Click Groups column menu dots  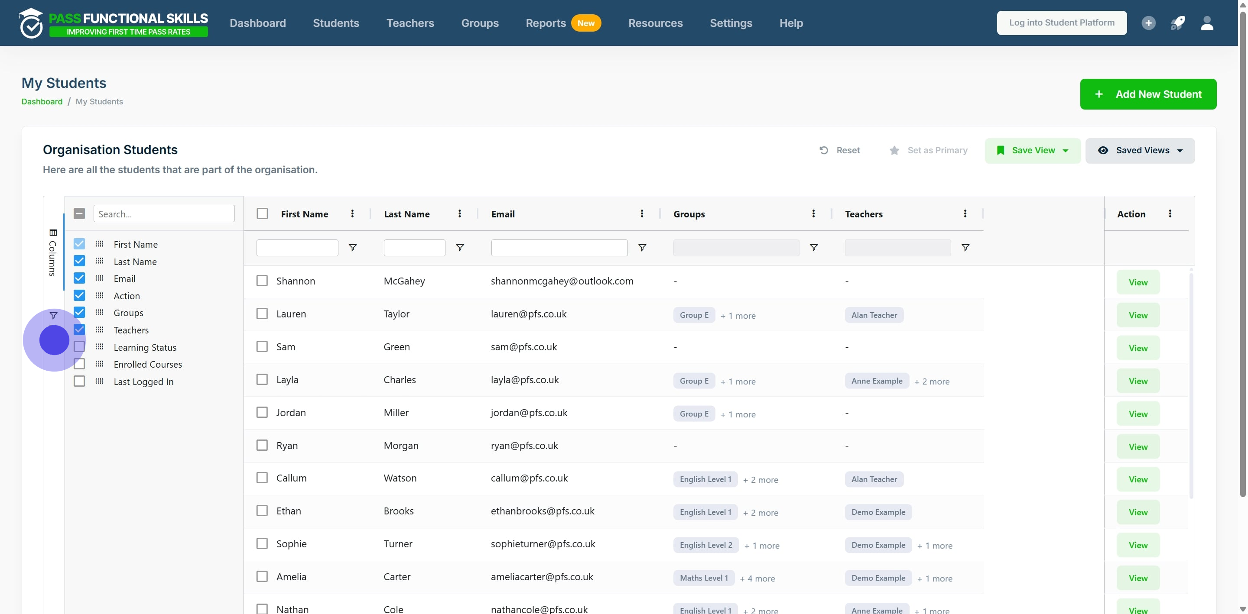(x=813, y=213)
